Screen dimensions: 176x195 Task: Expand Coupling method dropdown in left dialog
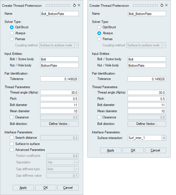pos(76,45)
